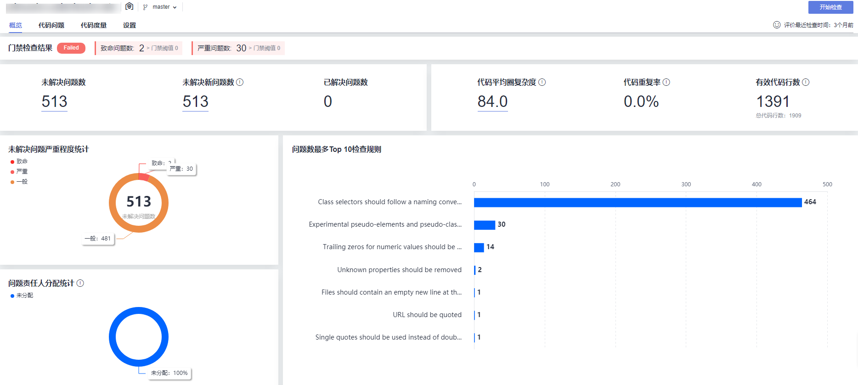Click the Trailing zeros bar with 14

pos(479,247)
